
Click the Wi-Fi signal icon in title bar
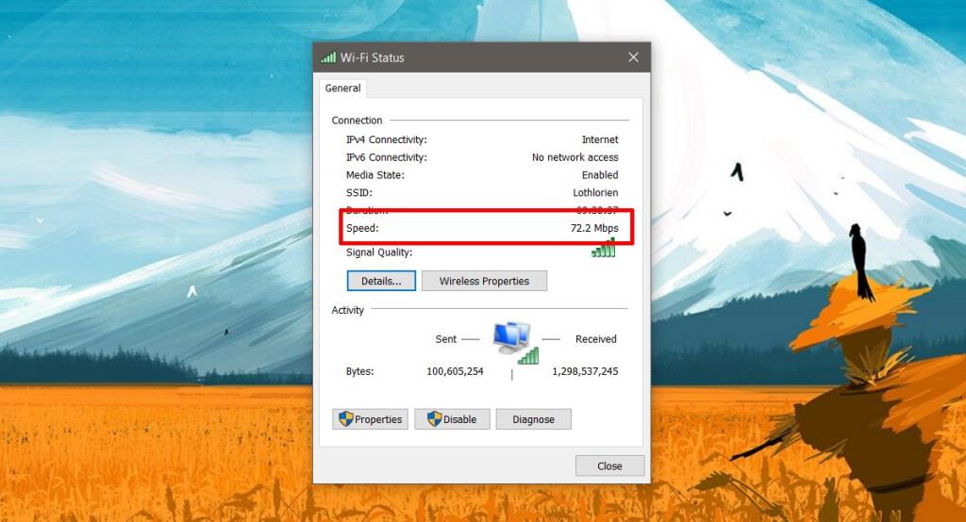pyautogui.click(x=328, y=57)
